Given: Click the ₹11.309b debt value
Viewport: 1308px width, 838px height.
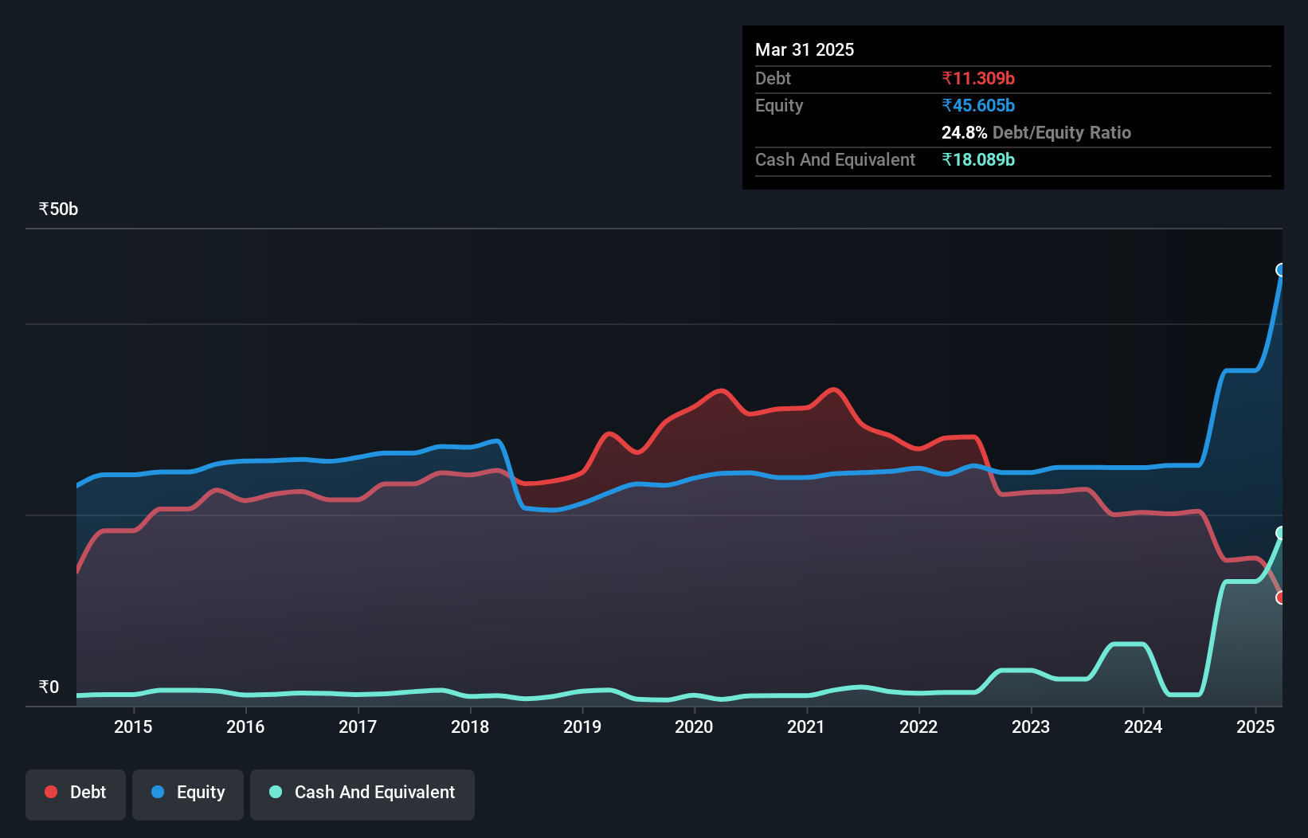Looking at the screenshot, I should pos(978,78).
